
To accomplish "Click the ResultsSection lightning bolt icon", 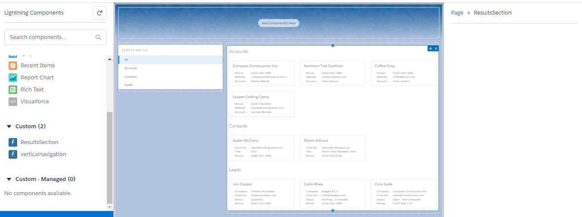I will point(13,142).
